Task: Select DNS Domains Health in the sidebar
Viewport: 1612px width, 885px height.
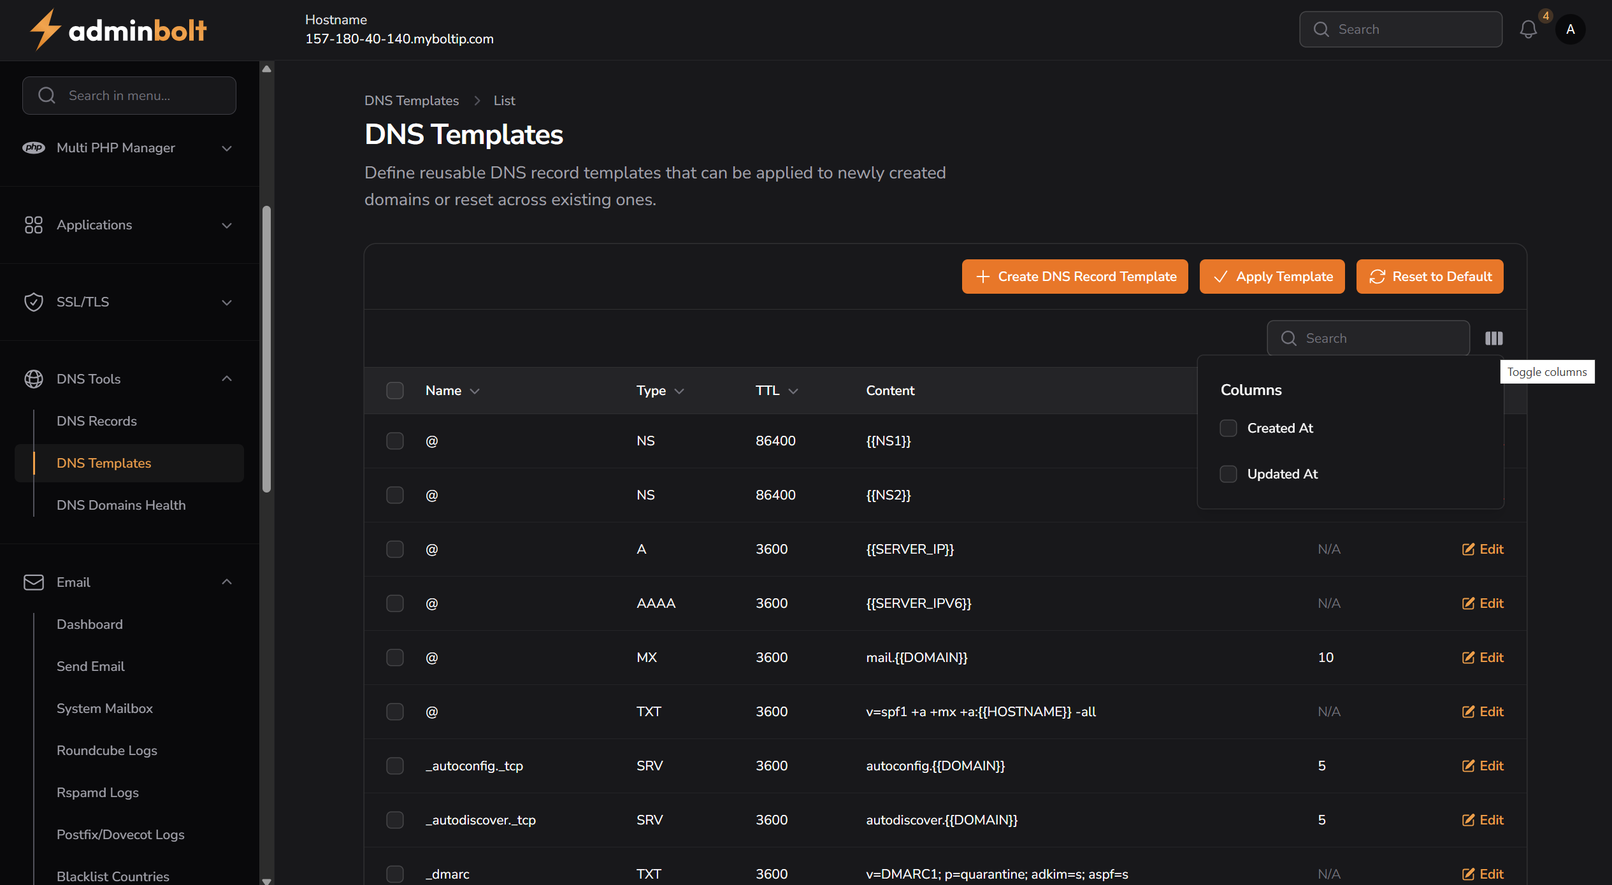Action: coord(121,505)
